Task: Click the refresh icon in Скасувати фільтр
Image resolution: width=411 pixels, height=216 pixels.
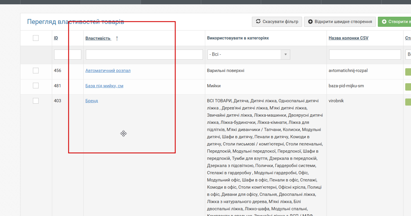Action: point(258,22)
